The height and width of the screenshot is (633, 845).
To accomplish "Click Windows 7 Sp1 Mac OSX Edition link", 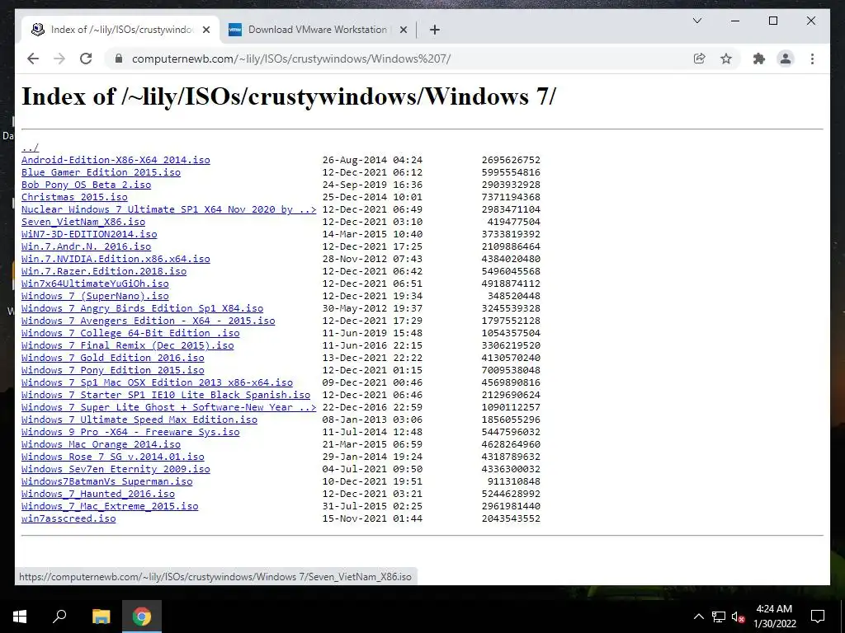I will coord(157,382).
